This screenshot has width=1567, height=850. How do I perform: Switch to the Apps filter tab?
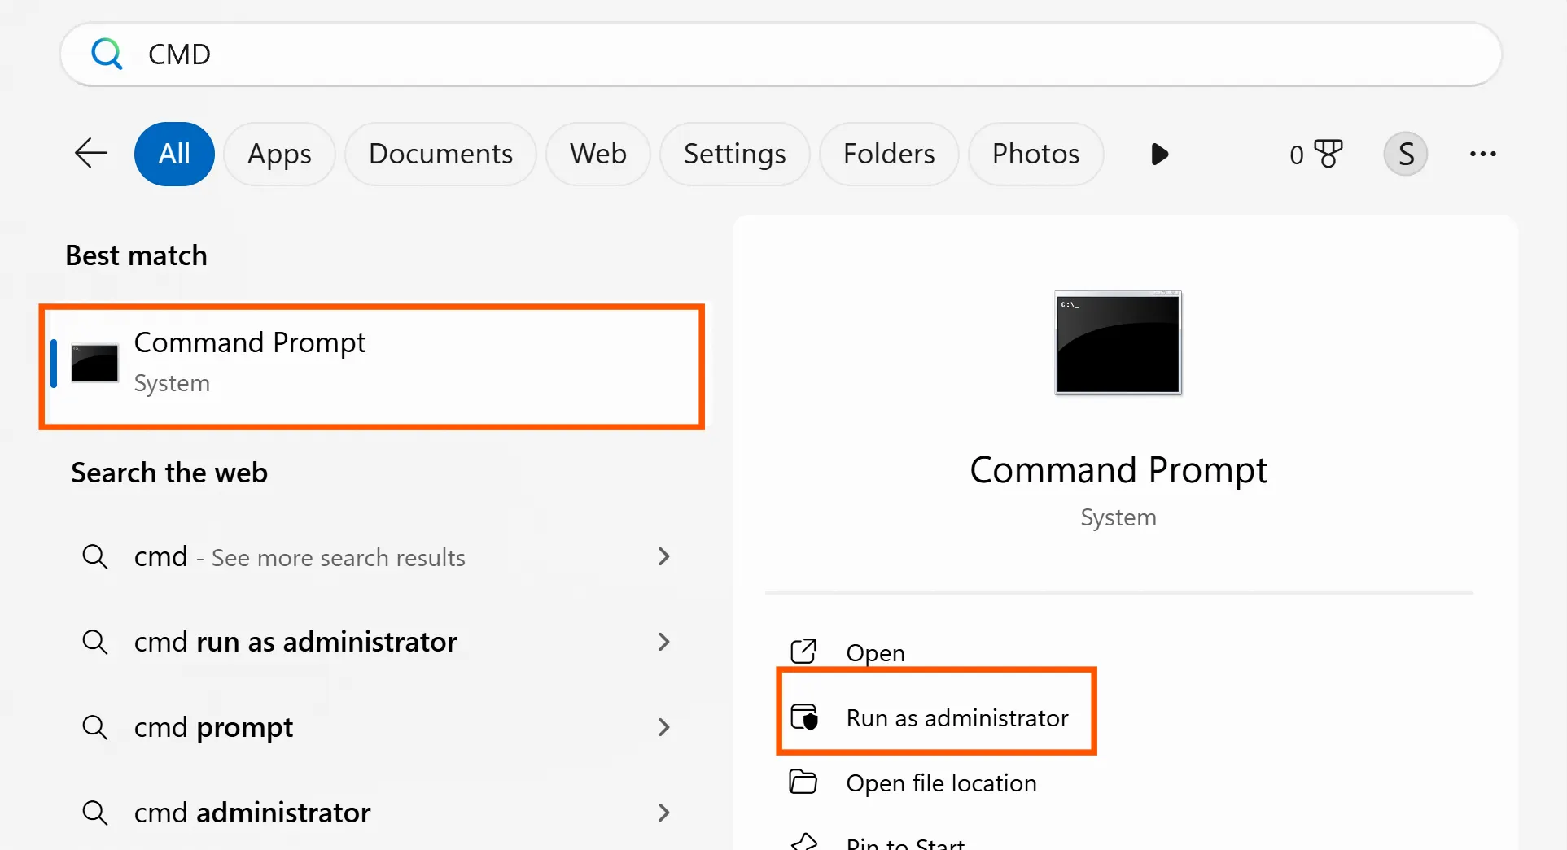[279, 154]
